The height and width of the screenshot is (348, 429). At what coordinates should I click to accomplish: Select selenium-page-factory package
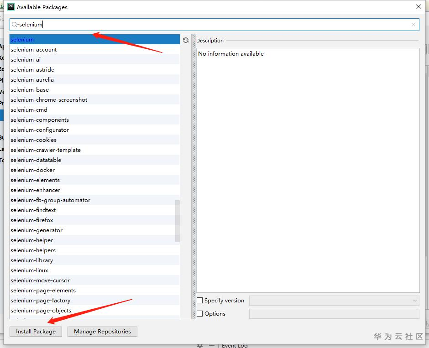pyautogui.click(x=94, y=301)
